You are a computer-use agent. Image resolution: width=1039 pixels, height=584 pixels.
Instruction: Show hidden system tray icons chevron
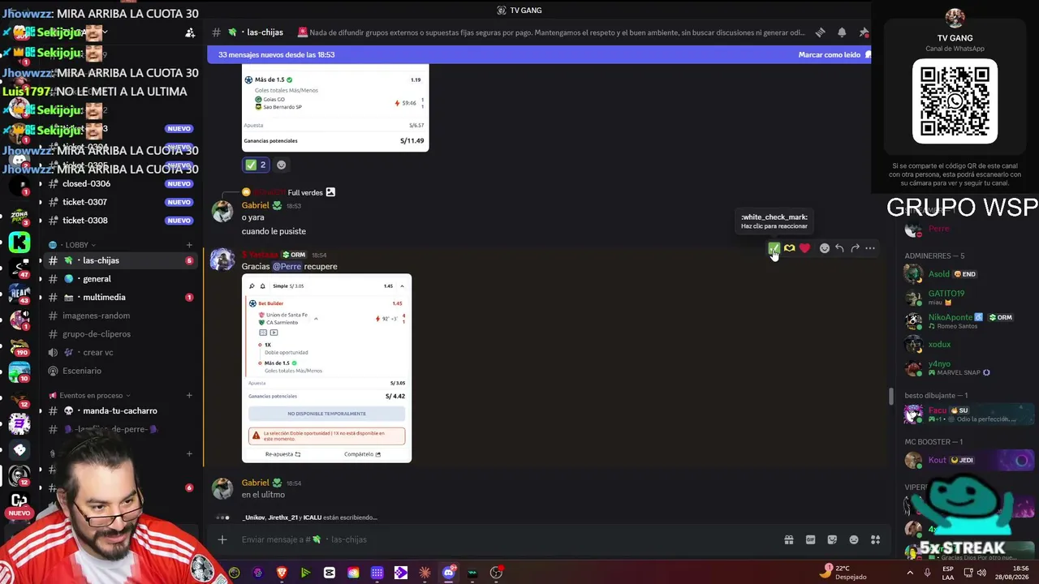(909, 573)
